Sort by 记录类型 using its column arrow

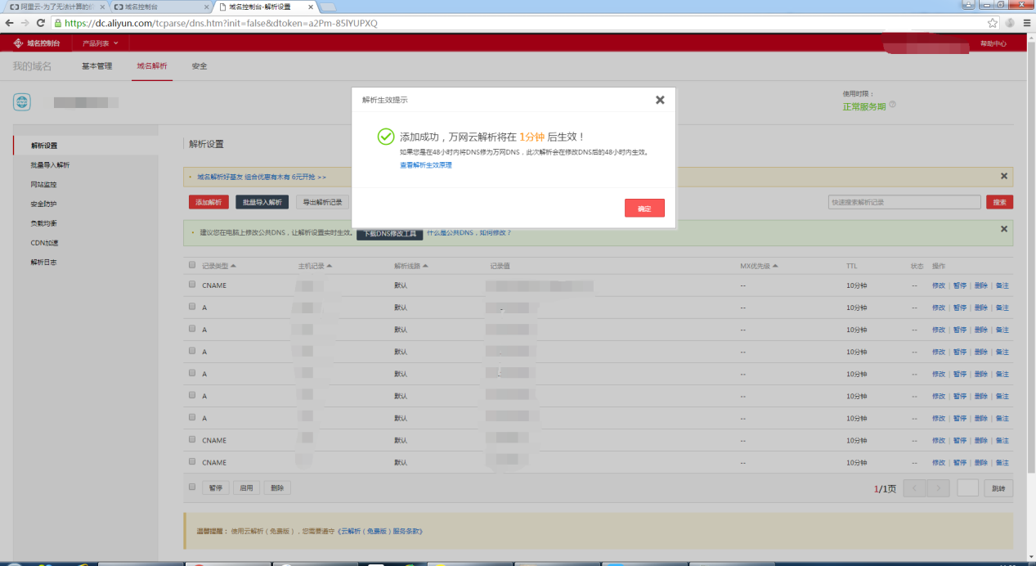click(233, 266)
